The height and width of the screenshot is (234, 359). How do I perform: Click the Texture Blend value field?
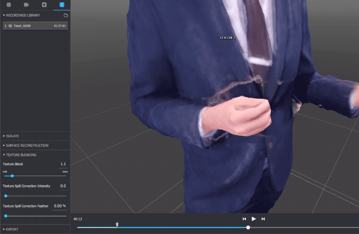coord(62,164)
